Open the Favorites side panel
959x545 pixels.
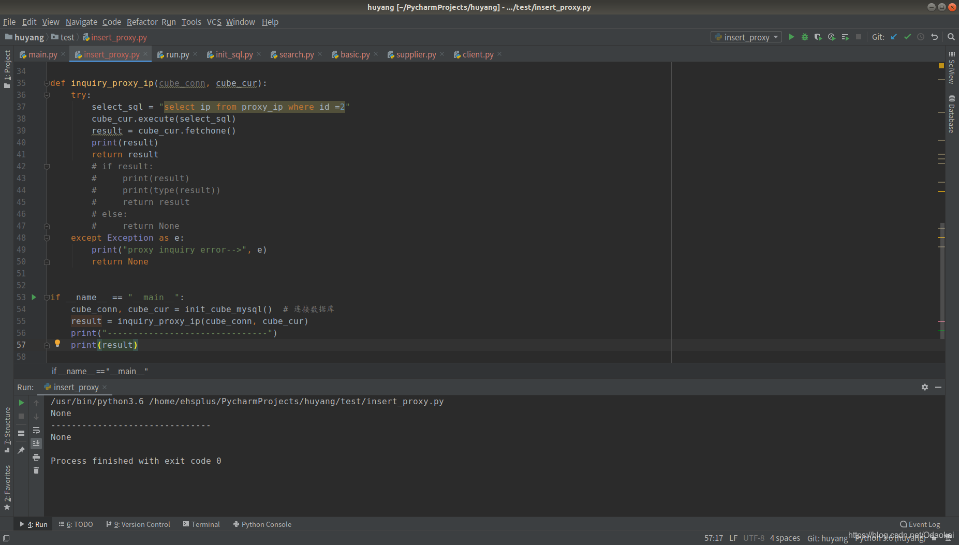pyautogui.click(x=7, y=488)
